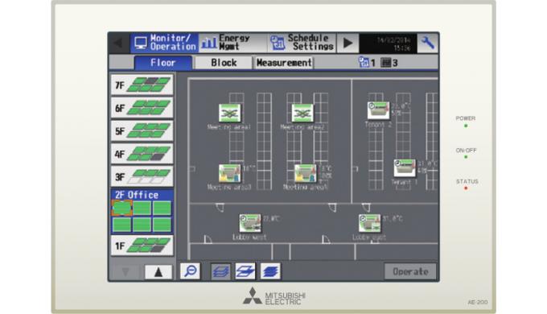Open the Schedule Settings menu
Viewport: 547px width, 314px height.
coord(302,43)
